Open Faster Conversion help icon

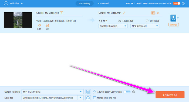tap(133, 92)
